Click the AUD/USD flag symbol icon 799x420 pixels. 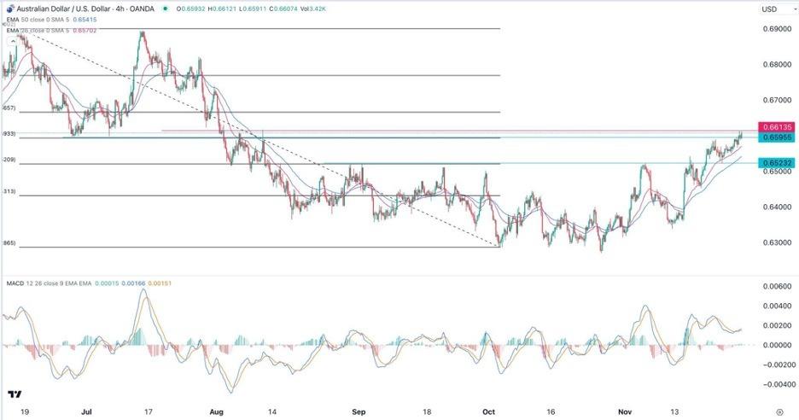pyautogui.click(x=8, y=9)
